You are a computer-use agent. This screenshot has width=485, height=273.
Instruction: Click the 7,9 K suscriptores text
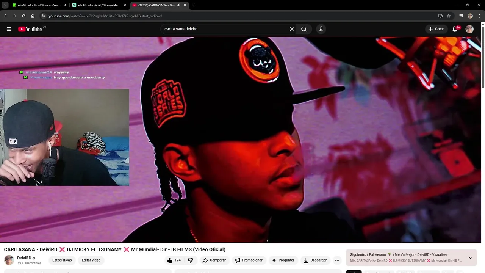coord(29,263)
